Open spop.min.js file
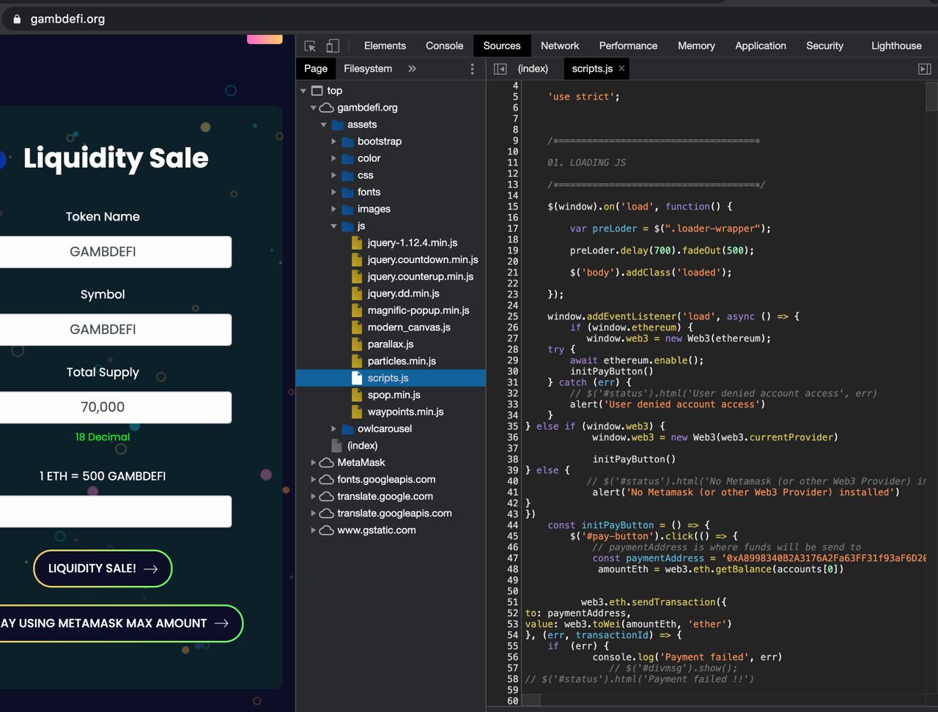Viewport: 938px width, 712px height. pos(394,395)
